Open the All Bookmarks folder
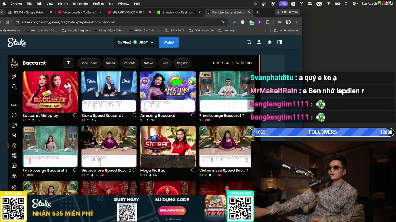396x222 pixels. (286, 31)
